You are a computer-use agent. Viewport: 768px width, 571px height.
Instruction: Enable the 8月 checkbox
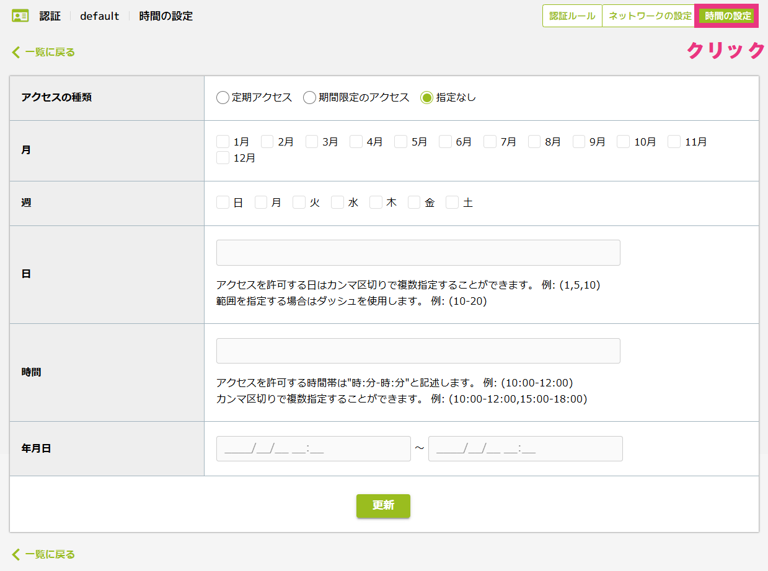(534, 142)
